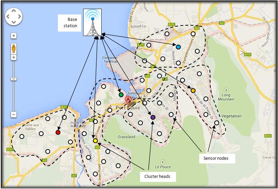Click the pan right arrow on navigation control
This screenshot has height=189, width=278.
coord(19,16)
